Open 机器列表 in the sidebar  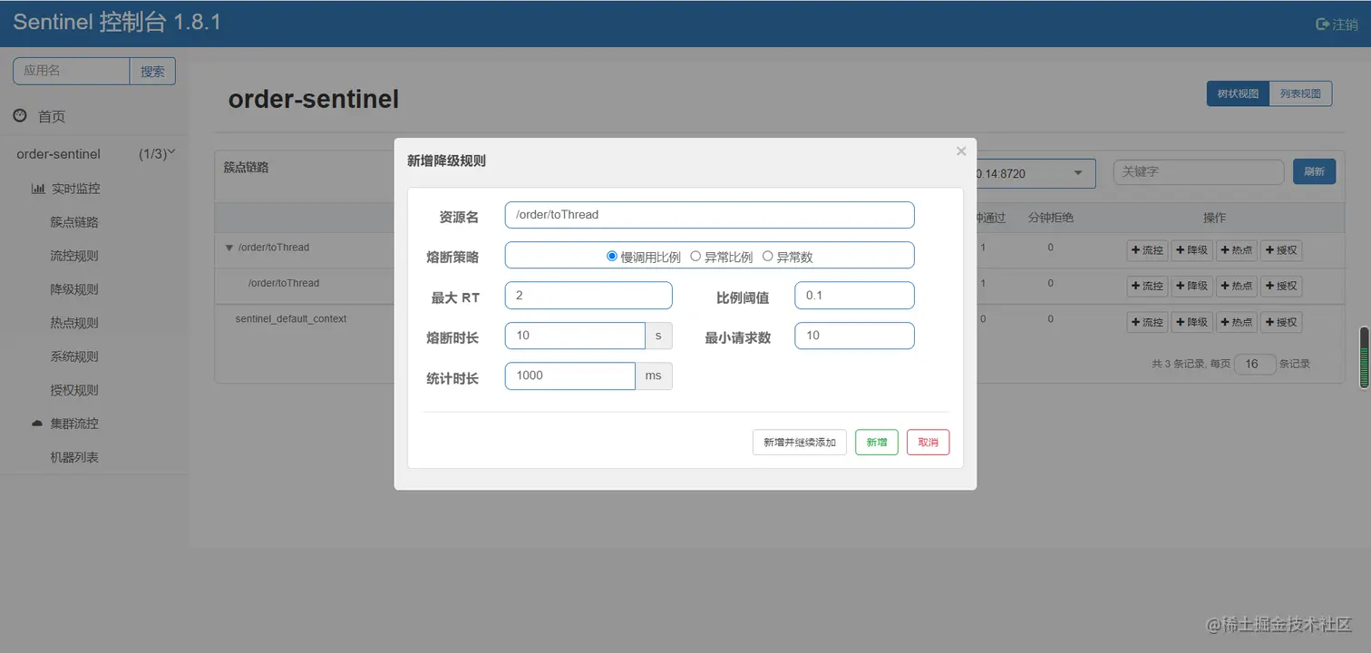74,457
